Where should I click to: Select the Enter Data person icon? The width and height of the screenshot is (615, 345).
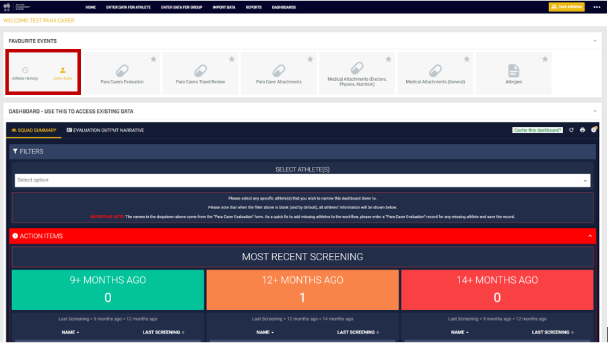[x=63, y=71]
